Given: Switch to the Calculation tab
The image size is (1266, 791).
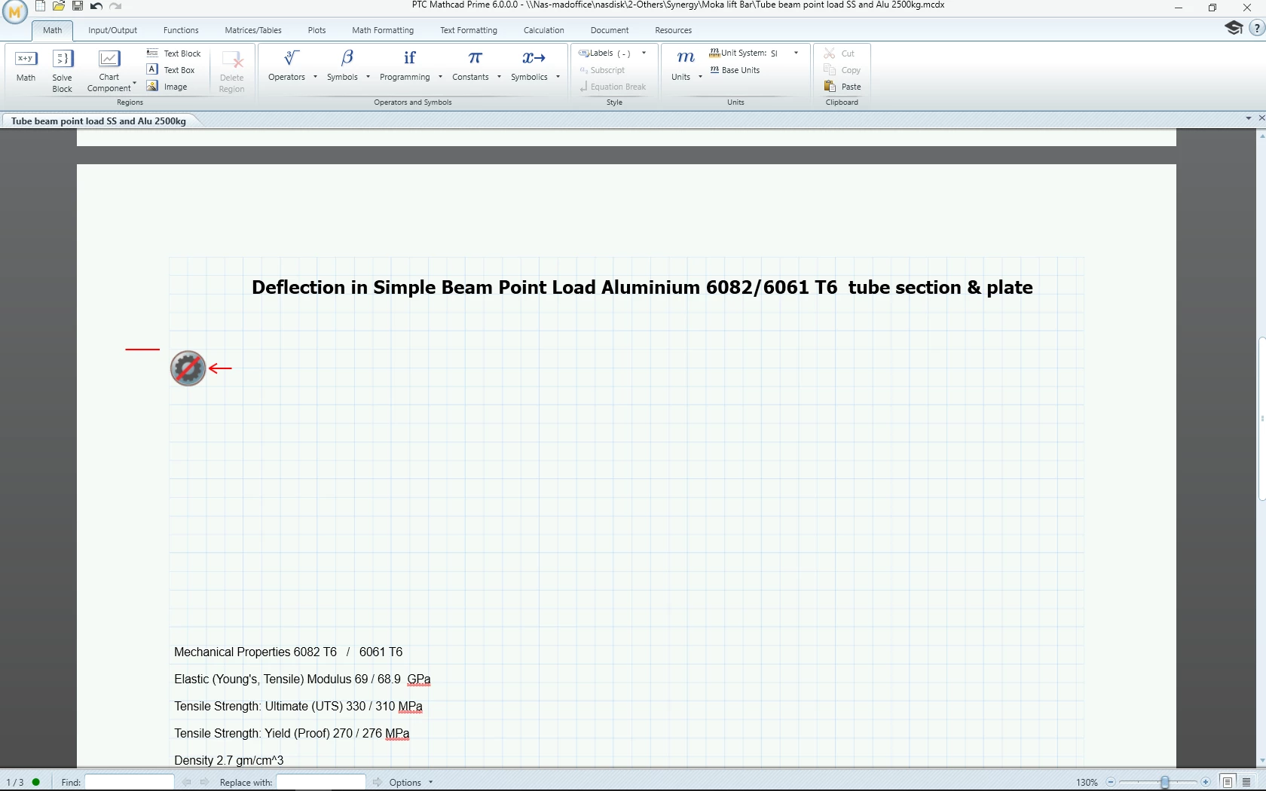Looking at the screenshot, I should [544, 30].
